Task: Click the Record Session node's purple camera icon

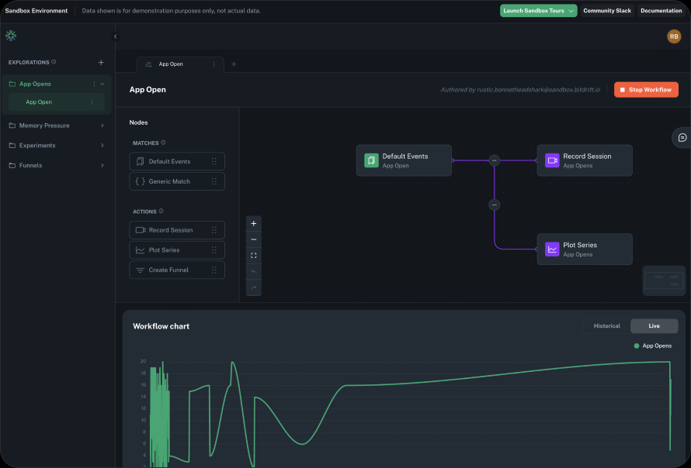Action: 552,160
